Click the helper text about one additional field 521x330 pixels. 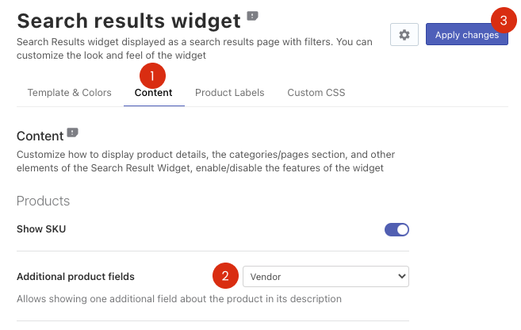tap(179, 299)
